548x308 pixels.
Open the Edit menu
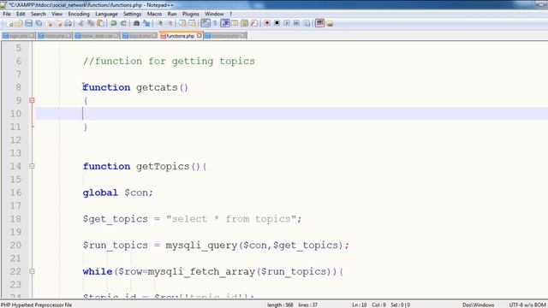(21, 14)
